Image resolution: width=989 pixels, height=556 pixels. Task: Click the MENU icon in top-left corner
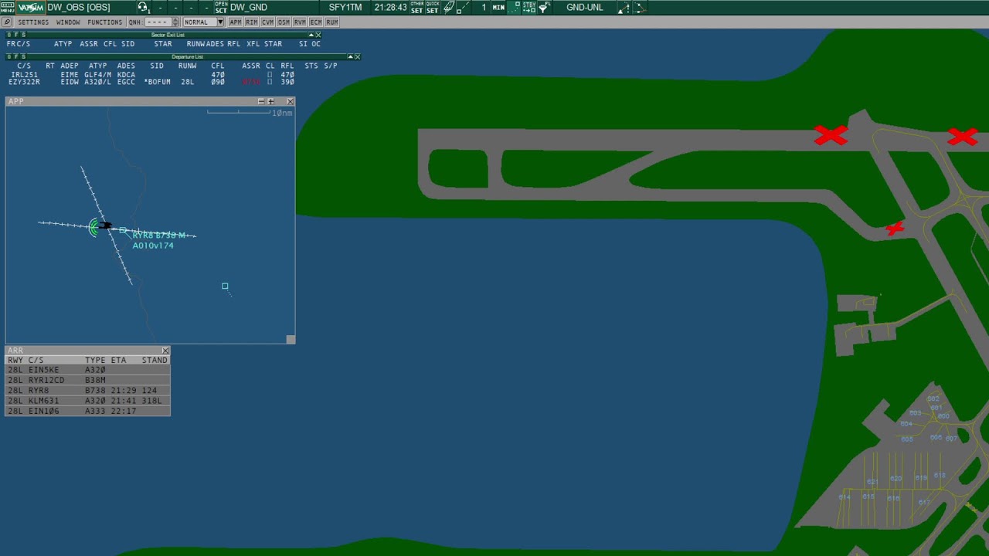(x=7, y=8)
